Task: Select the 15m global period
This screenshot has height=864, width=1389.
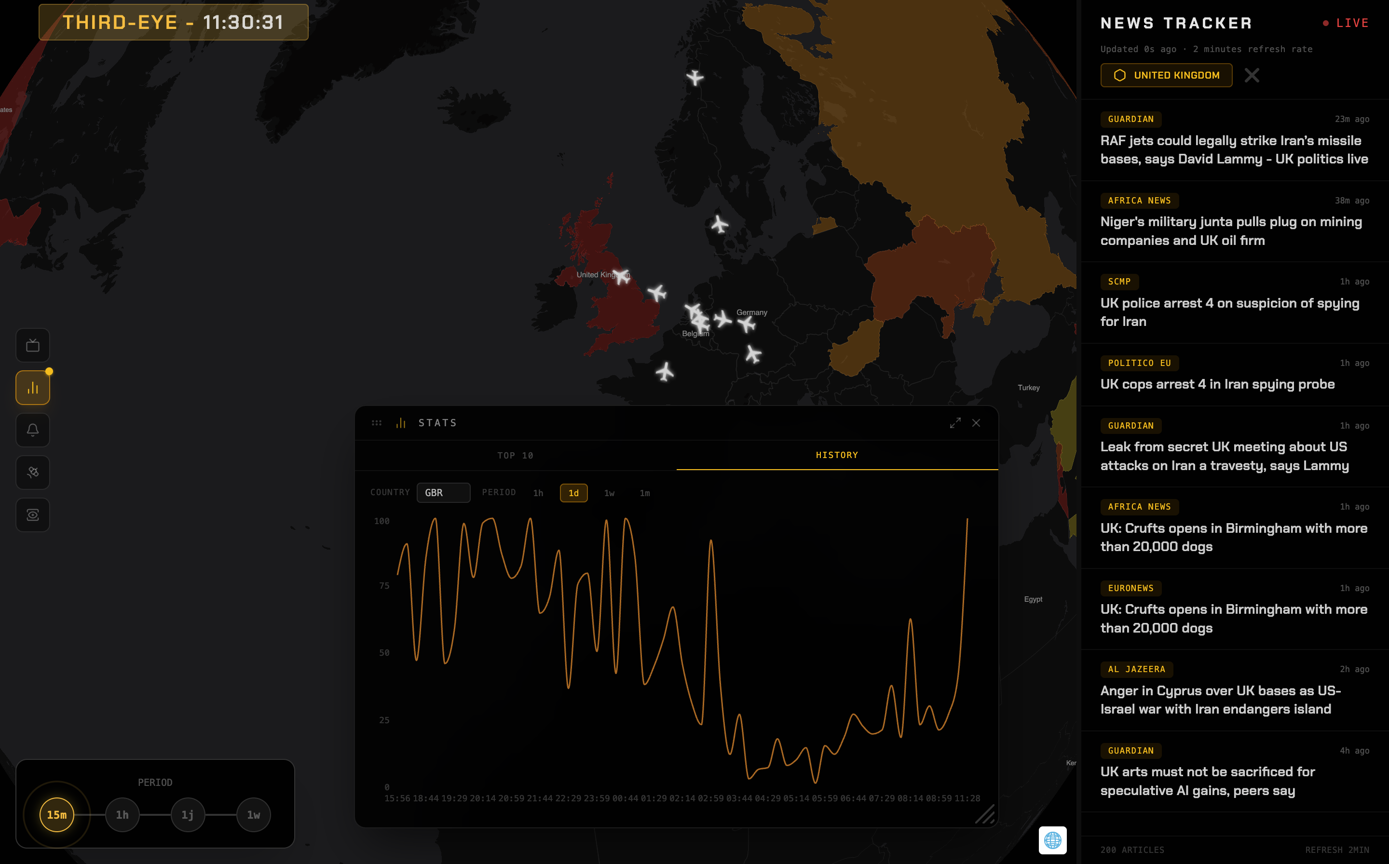Action: pos(56,814)
